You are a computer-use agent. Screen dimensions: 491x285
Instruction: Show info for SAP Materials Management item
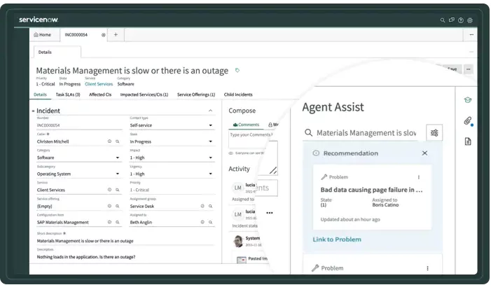point(109,222)
